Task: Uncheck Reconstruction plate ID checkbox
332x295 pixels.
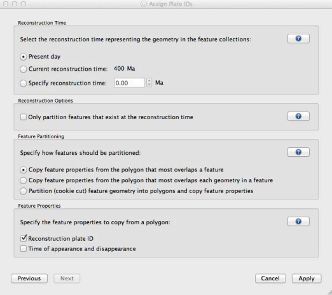Action: [24, 238]
